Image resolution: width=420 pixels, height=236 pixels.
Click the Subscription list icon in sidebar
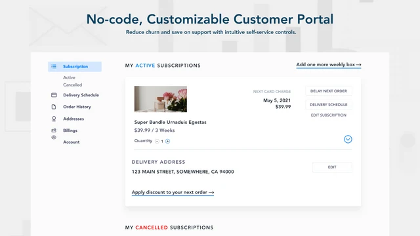click(x=54, y=66)
